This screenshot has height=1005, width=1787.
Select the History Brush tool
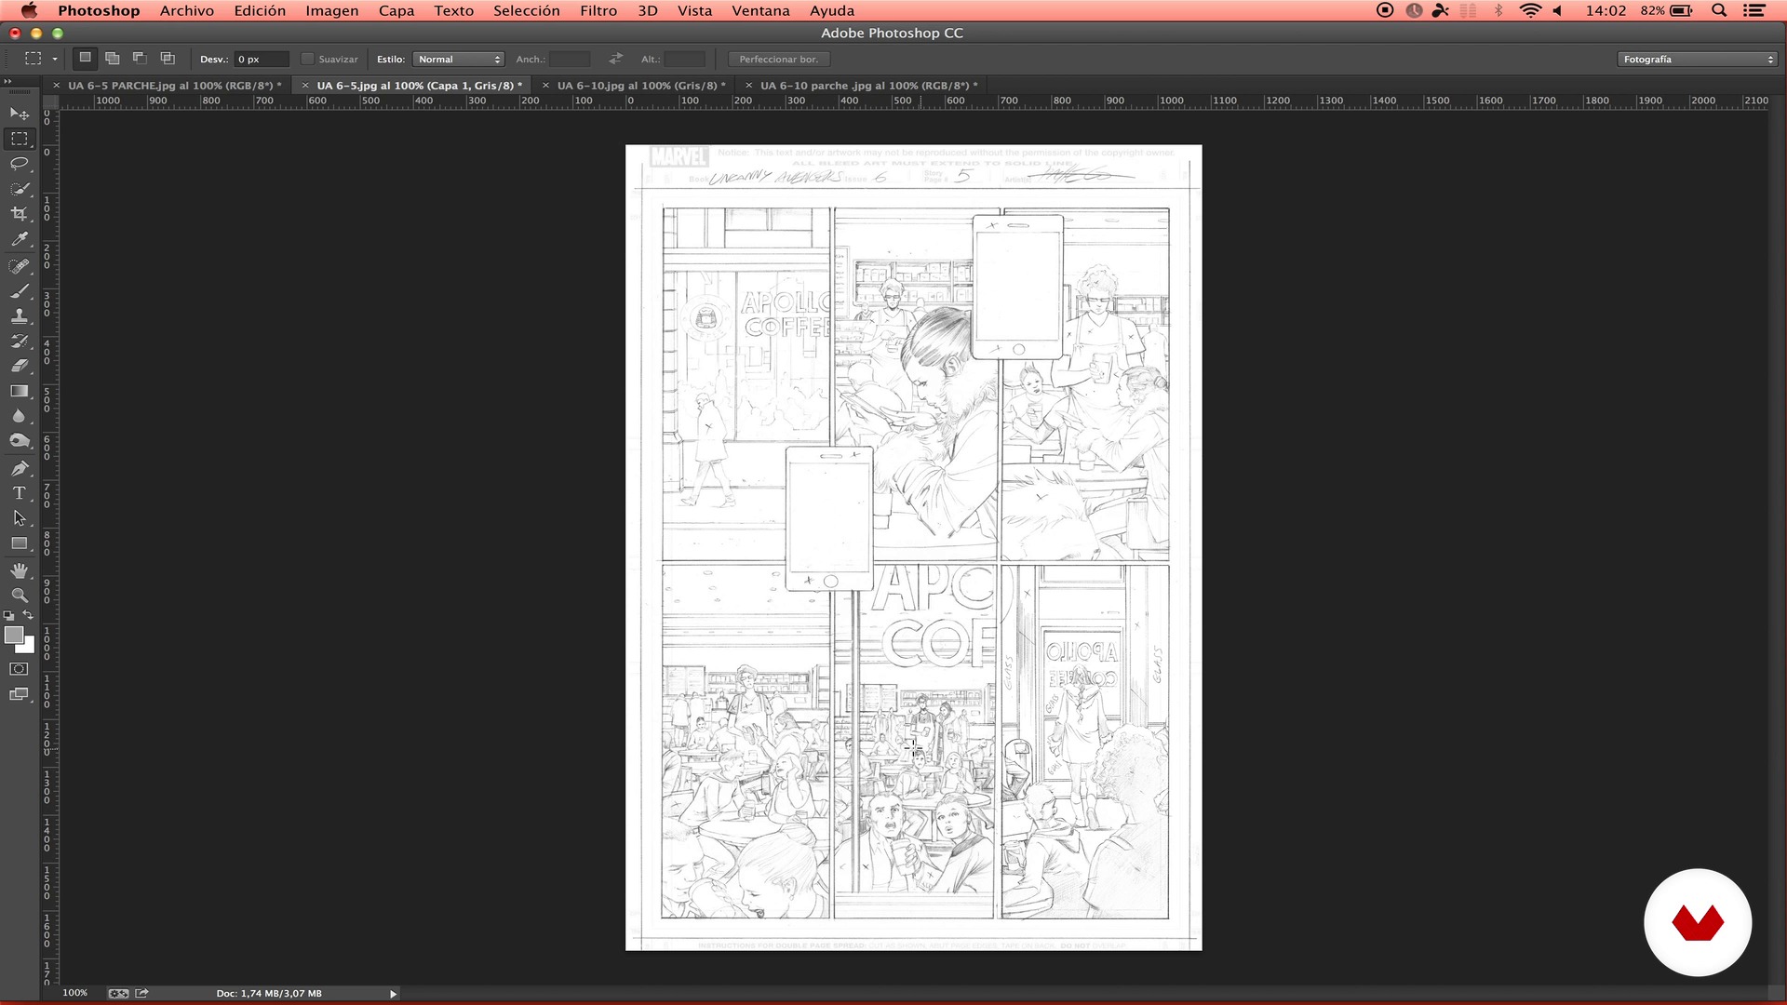[x=19, y=342]
